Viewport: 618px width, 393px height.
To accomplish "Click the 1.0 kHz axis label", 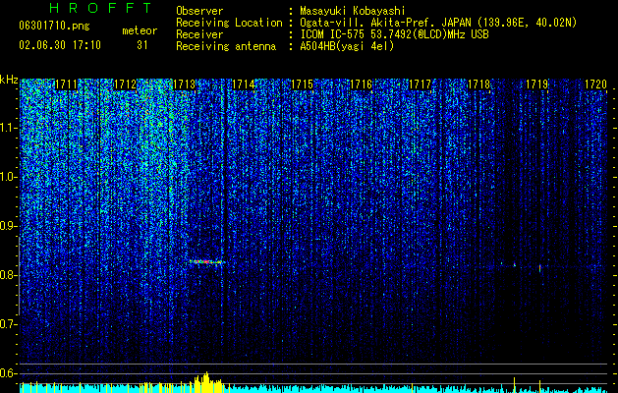I will pos(9,177).
